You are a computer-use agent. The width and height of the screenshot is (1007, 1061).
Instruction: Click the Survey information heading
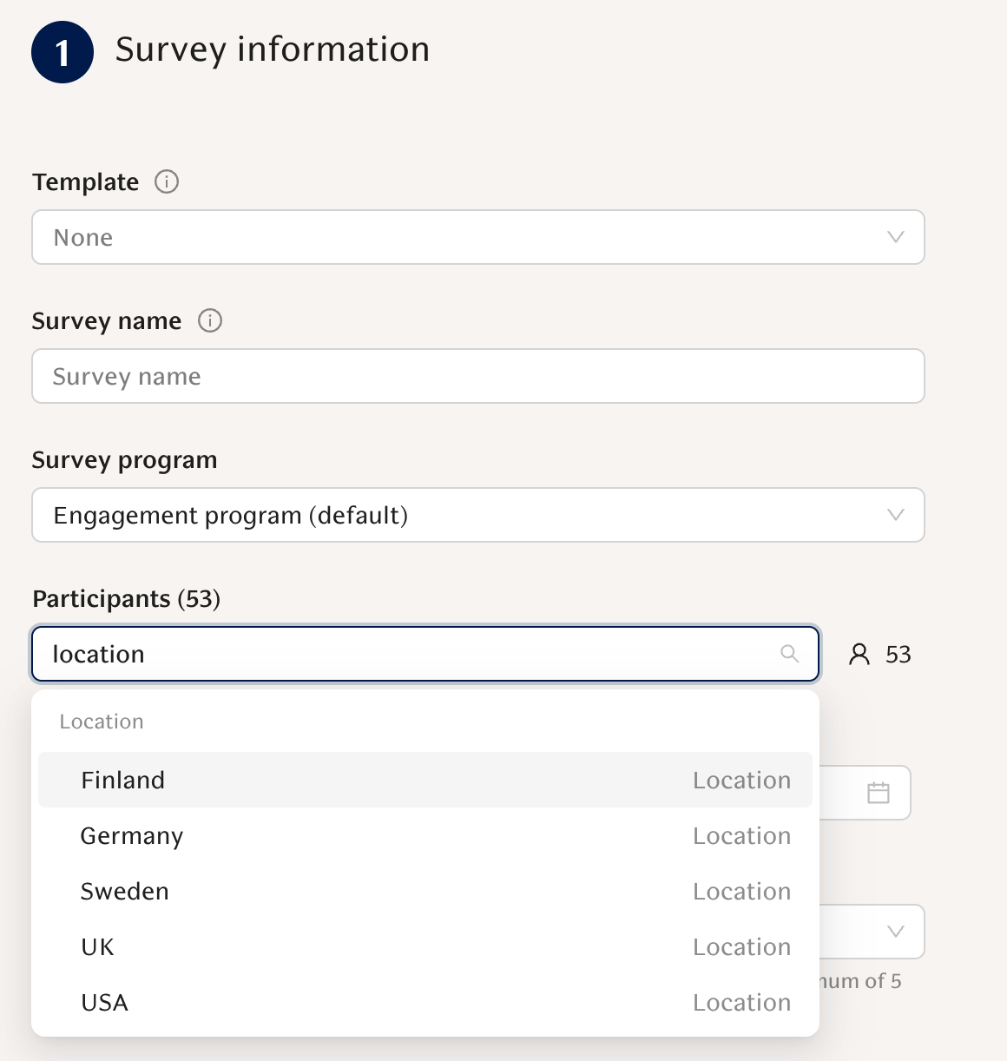(x=273, y=49)
